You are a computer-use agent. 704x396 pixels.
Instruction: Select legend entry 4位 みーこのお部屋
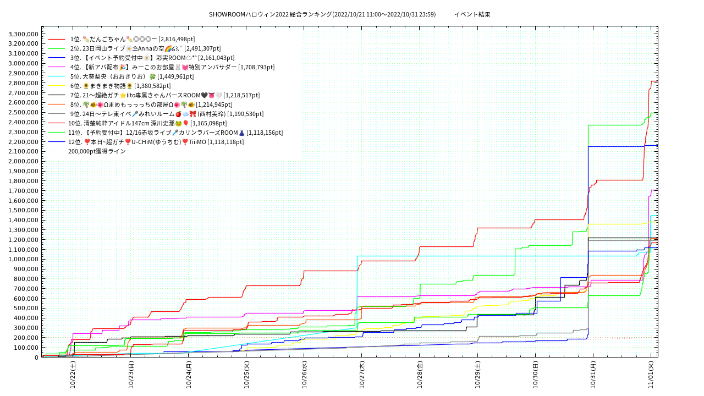[172, 67]
